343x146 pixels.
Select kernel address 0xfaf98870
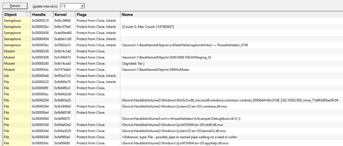pos(62,119)
